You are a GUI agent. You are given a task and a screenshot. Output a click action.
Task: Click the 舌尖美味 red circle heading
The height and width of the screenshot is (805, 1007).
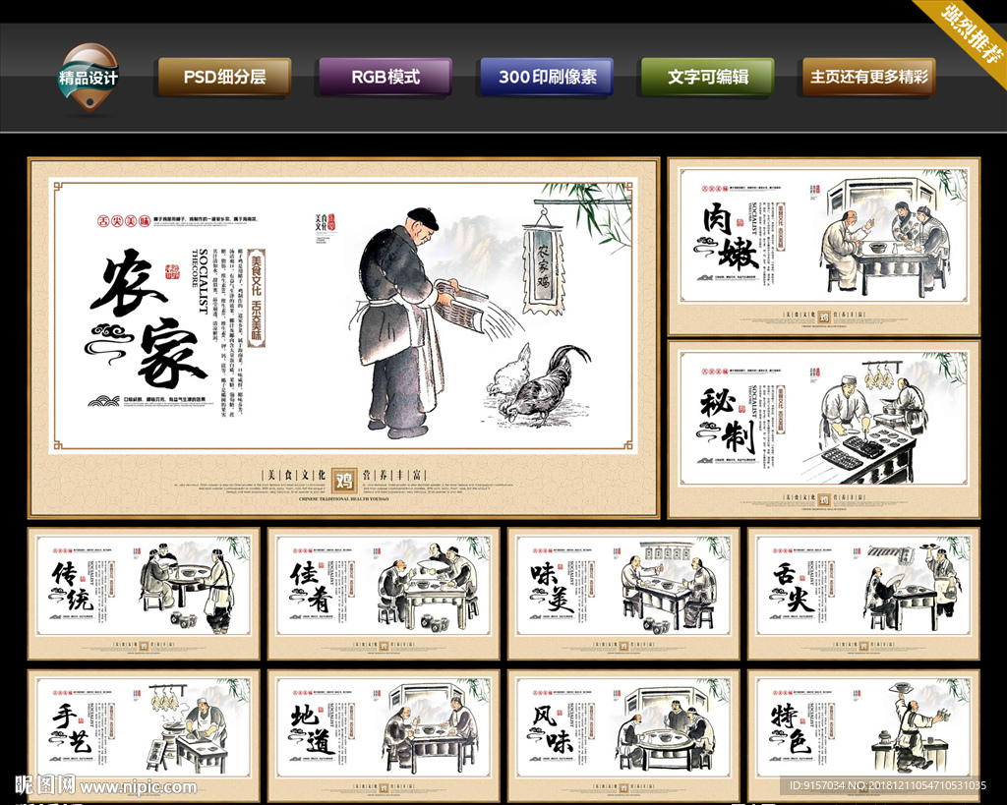click(x=123, y=221)
